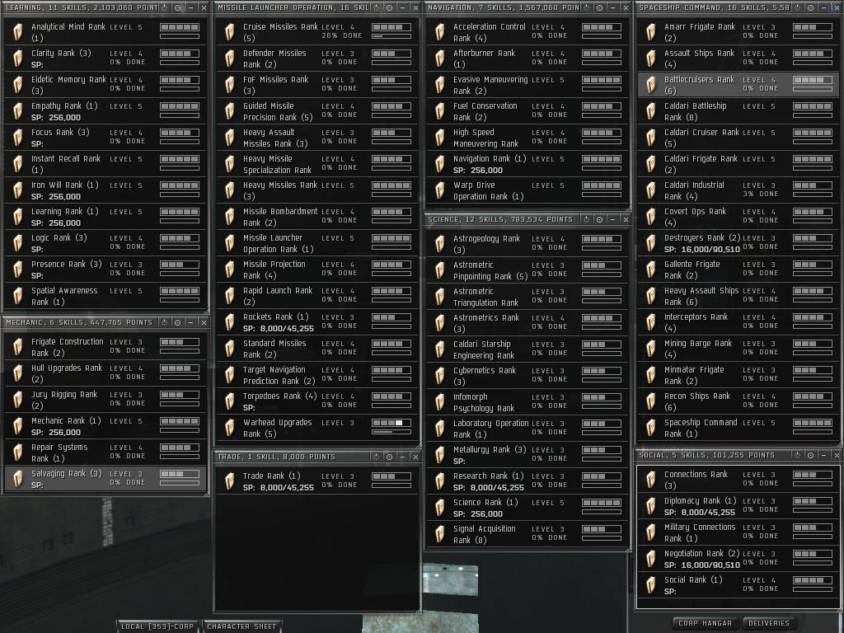
Task: Click the Acceleration Control skill book icon
Action: pos(440,32)
